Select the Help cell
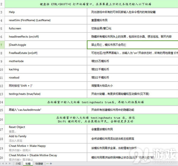 [46, 12]
